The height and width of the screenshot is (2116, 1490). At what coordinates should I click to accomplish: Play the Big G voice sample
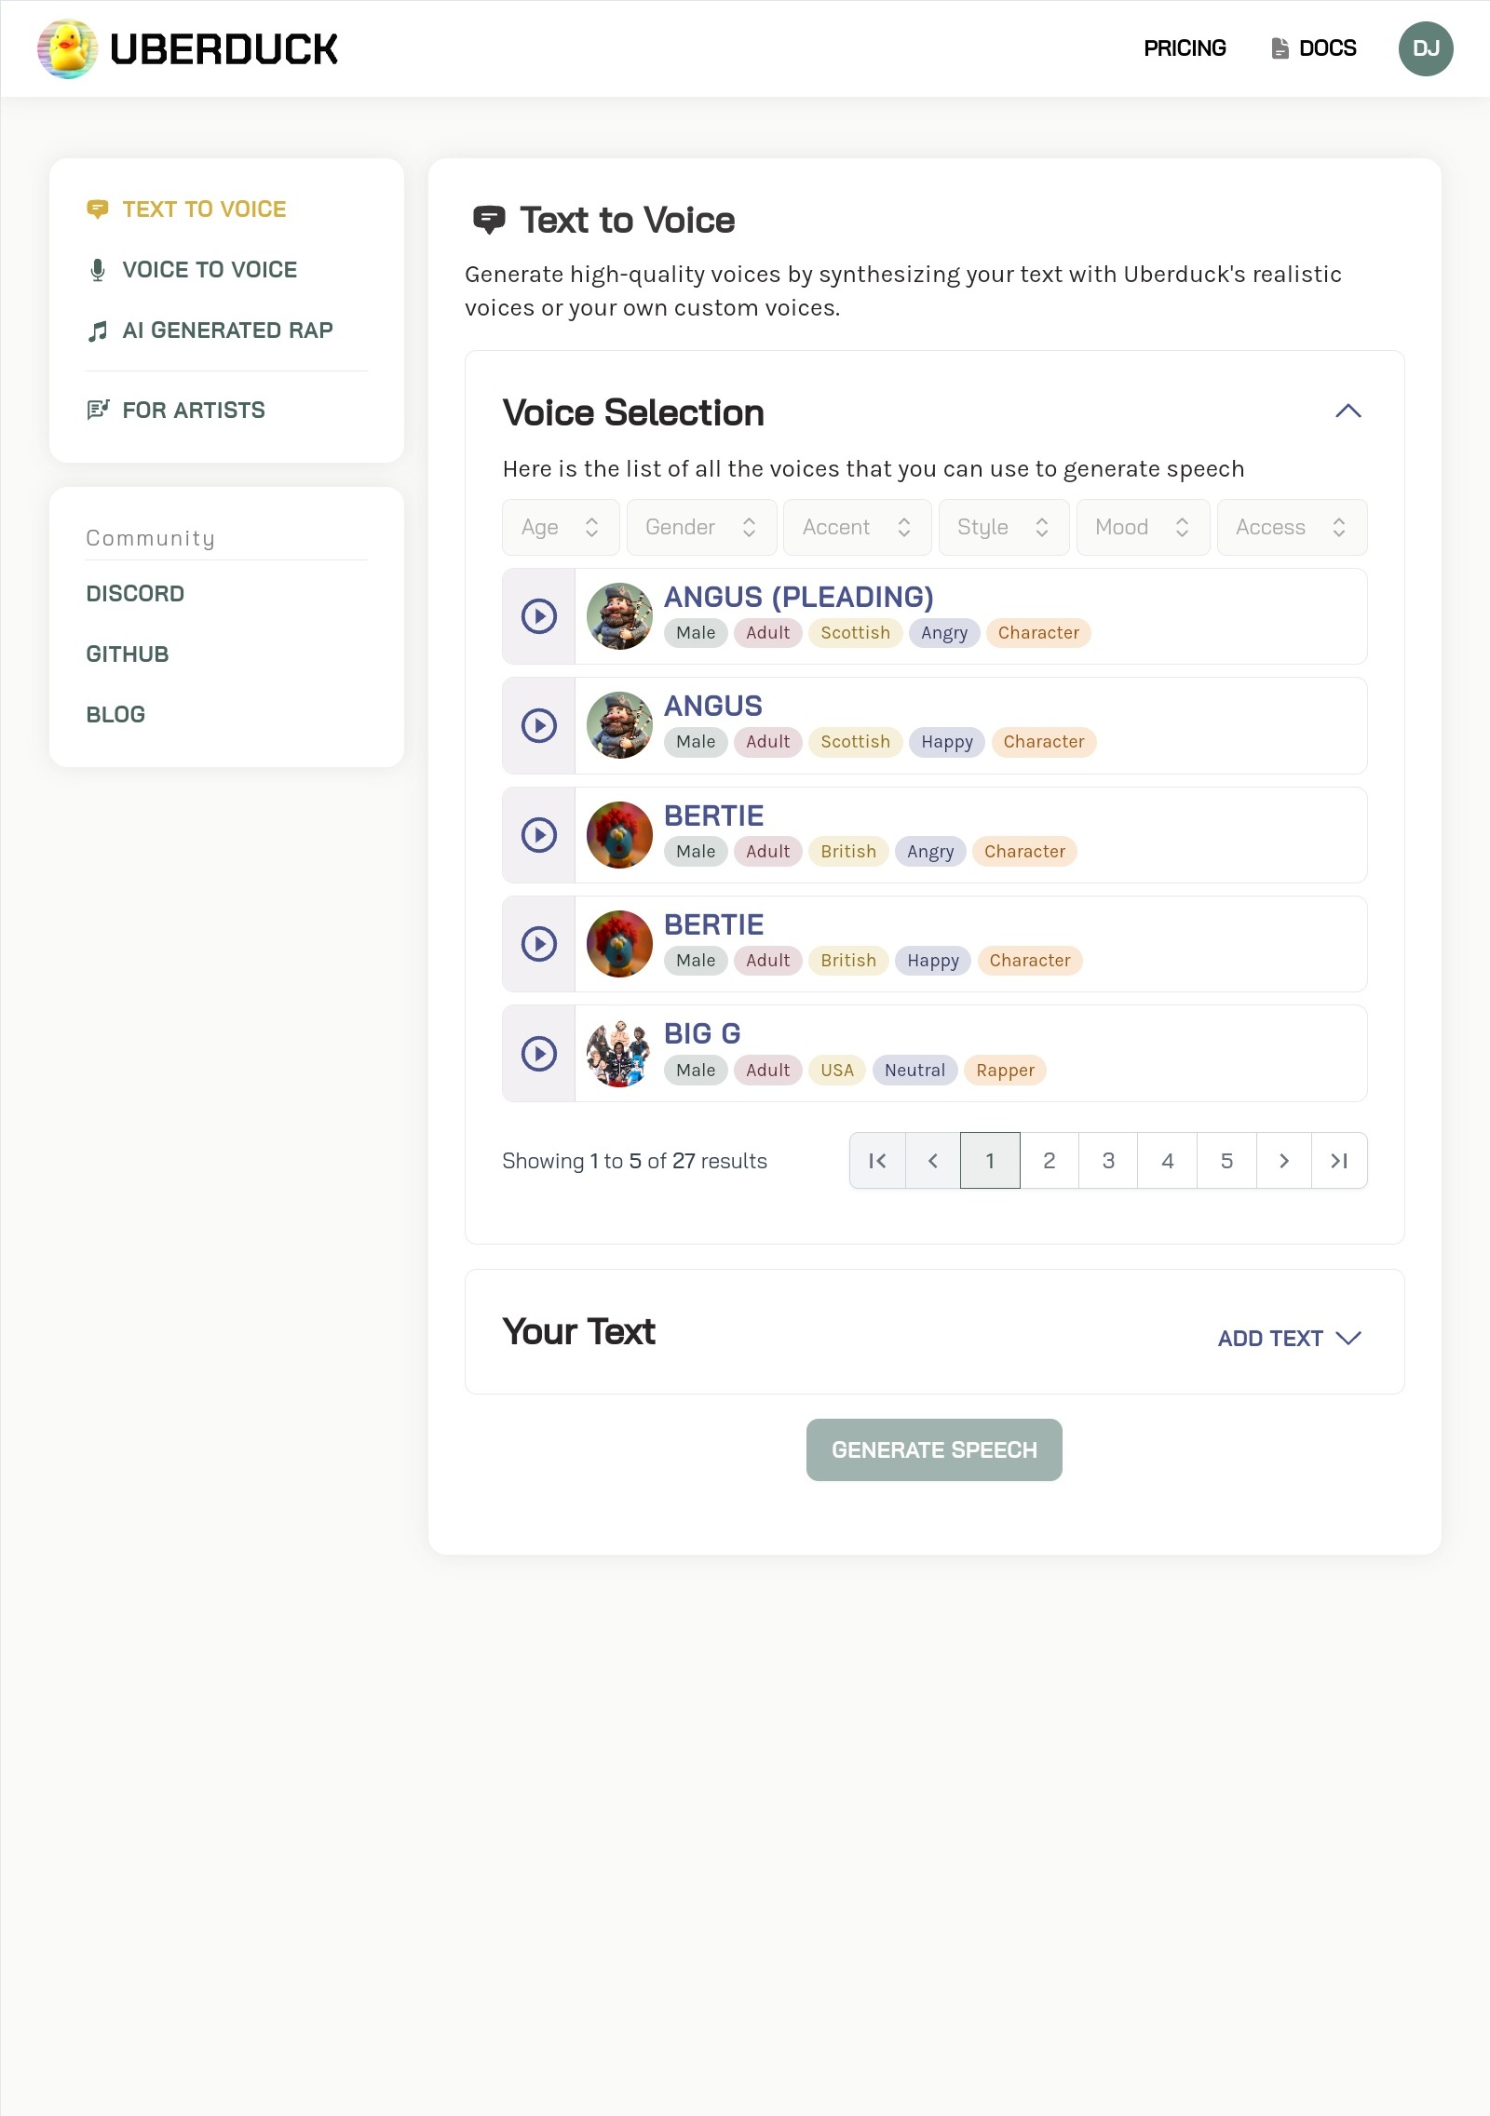(x=539, y=1054)
